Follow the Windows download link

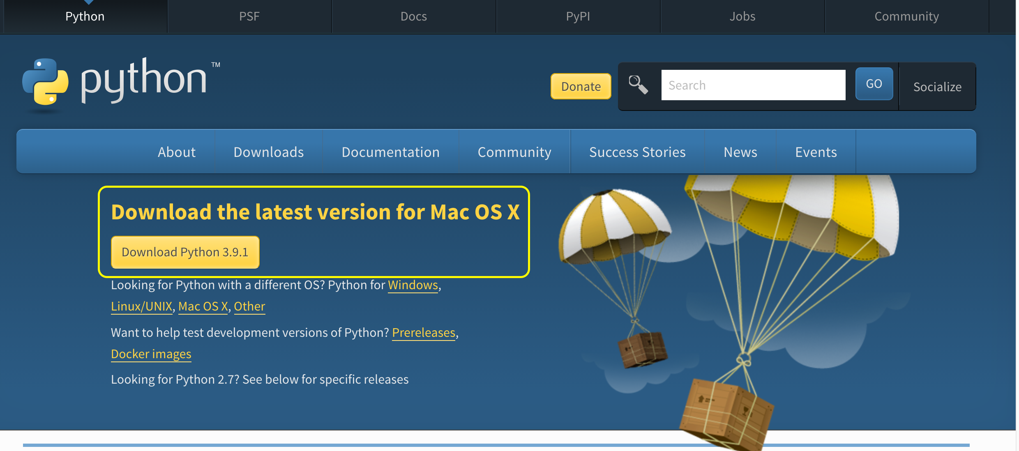click(x=413, y=285)
